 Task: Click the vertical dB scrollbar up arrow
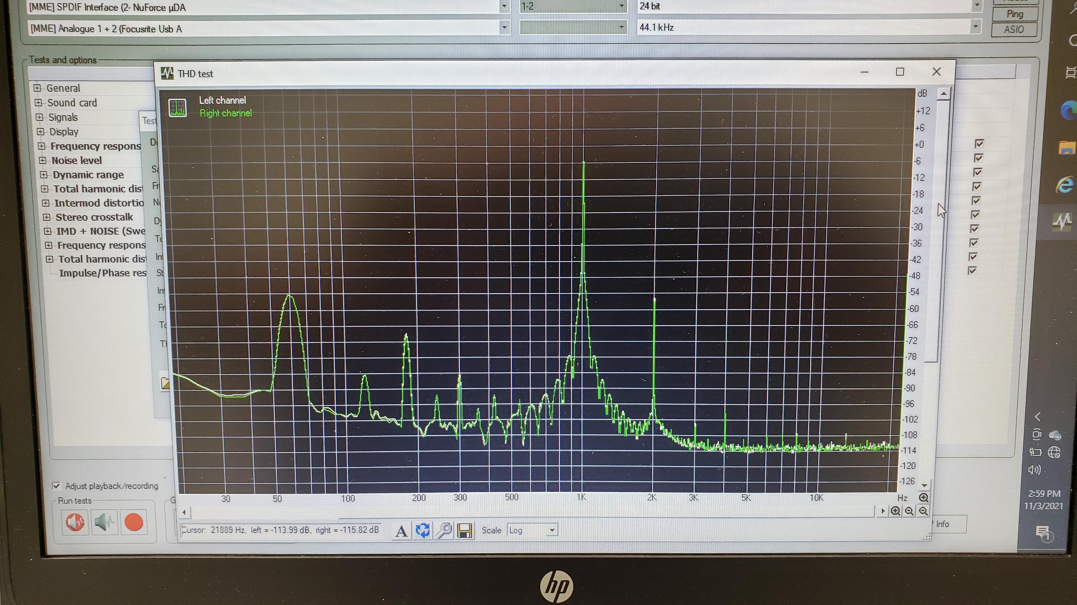point(944,93)
